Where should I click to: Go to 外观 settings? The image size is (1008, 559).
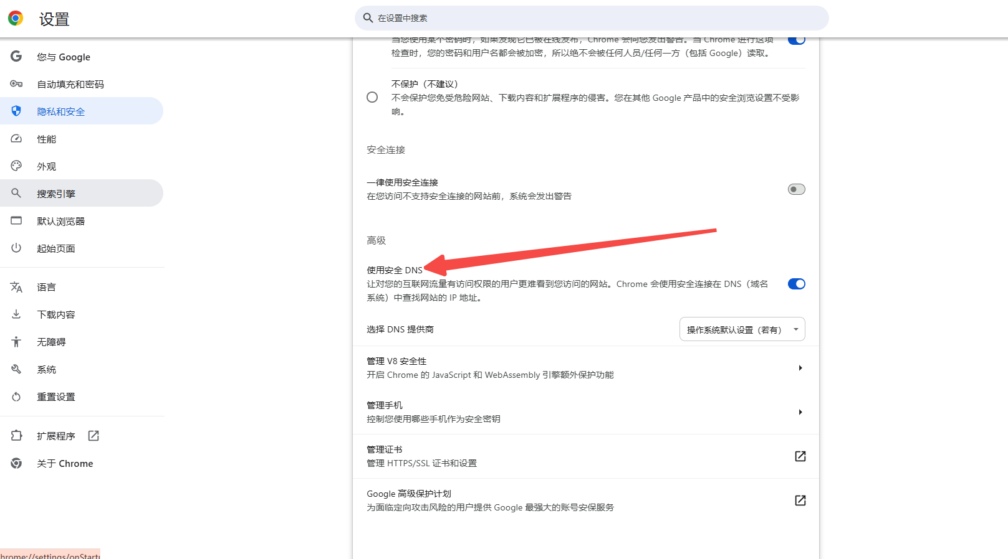point(82,166)
